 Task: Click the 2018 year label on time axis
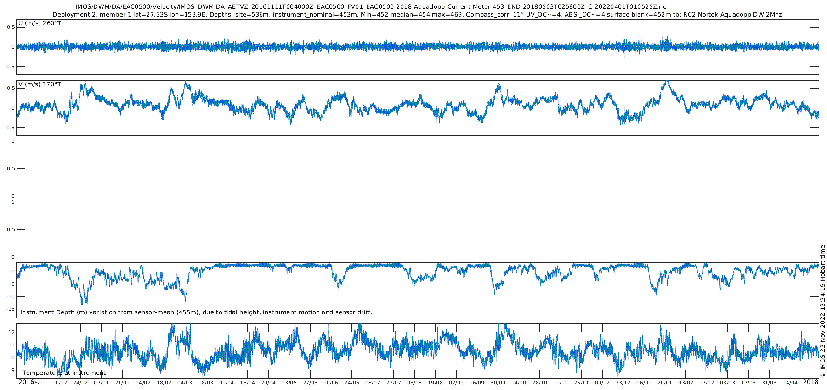pyautogui.click(x=810, y=382)
